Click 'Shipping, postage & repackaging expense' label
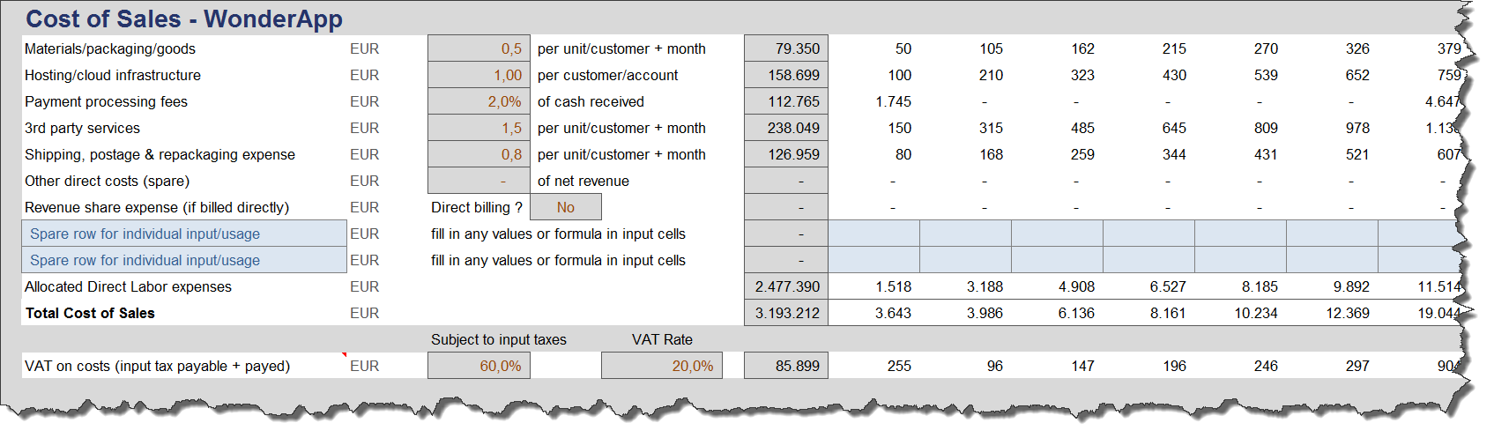The height and width of the screenshot is (438, 1494). click(x=160, y=155)
